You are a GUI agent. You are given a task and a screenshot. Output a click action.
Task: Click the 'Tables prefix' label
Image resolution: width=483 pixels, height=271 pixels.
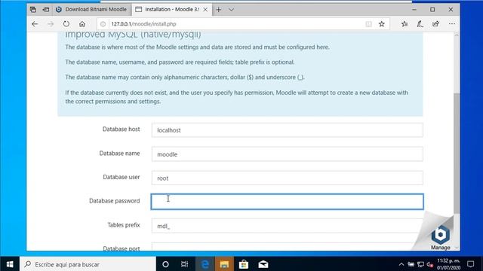(x=124, y=225)
